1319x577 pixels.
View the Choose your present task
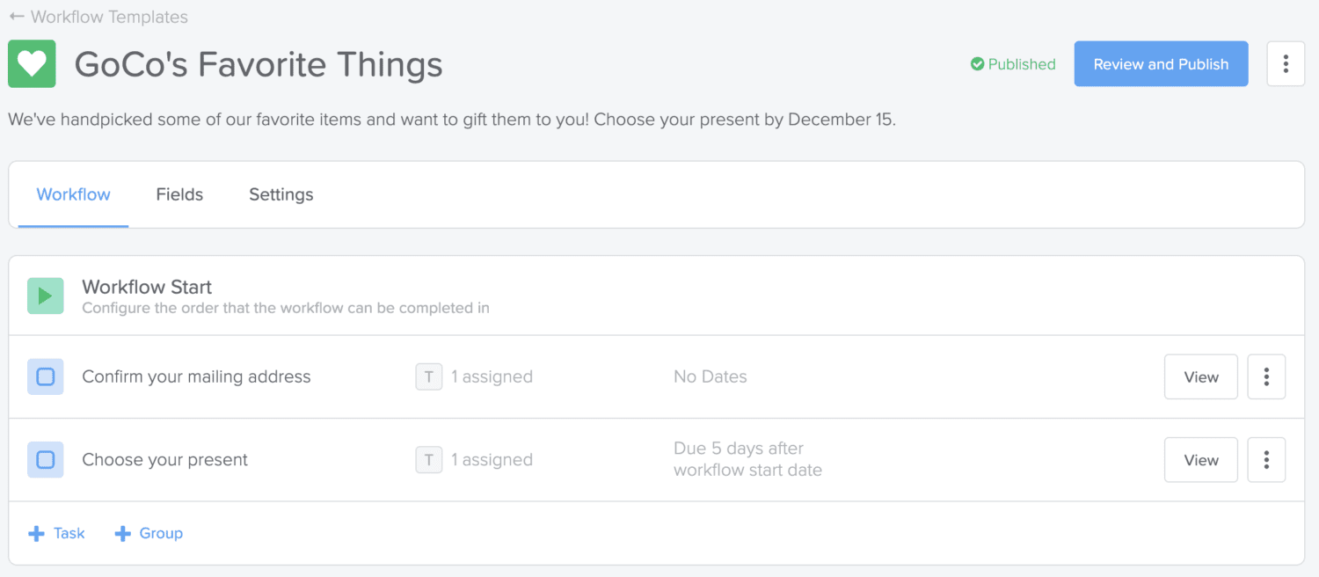click(1201, 460)
